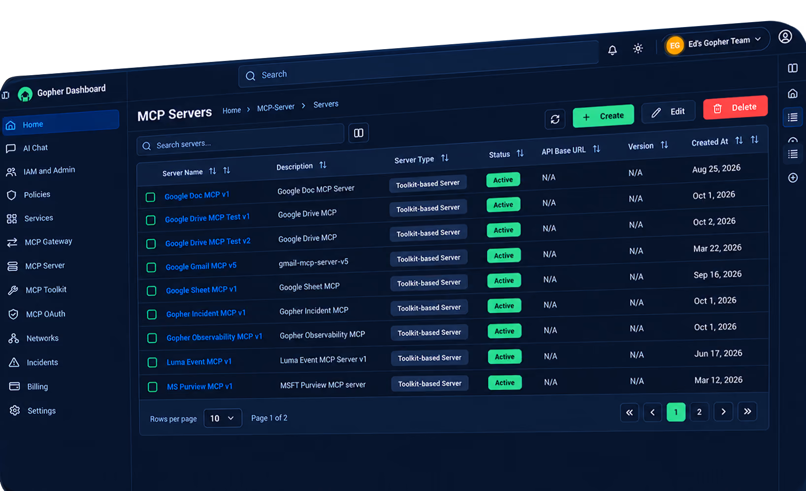Select checkbox for Google Doc MCP v1

point(151,197)
